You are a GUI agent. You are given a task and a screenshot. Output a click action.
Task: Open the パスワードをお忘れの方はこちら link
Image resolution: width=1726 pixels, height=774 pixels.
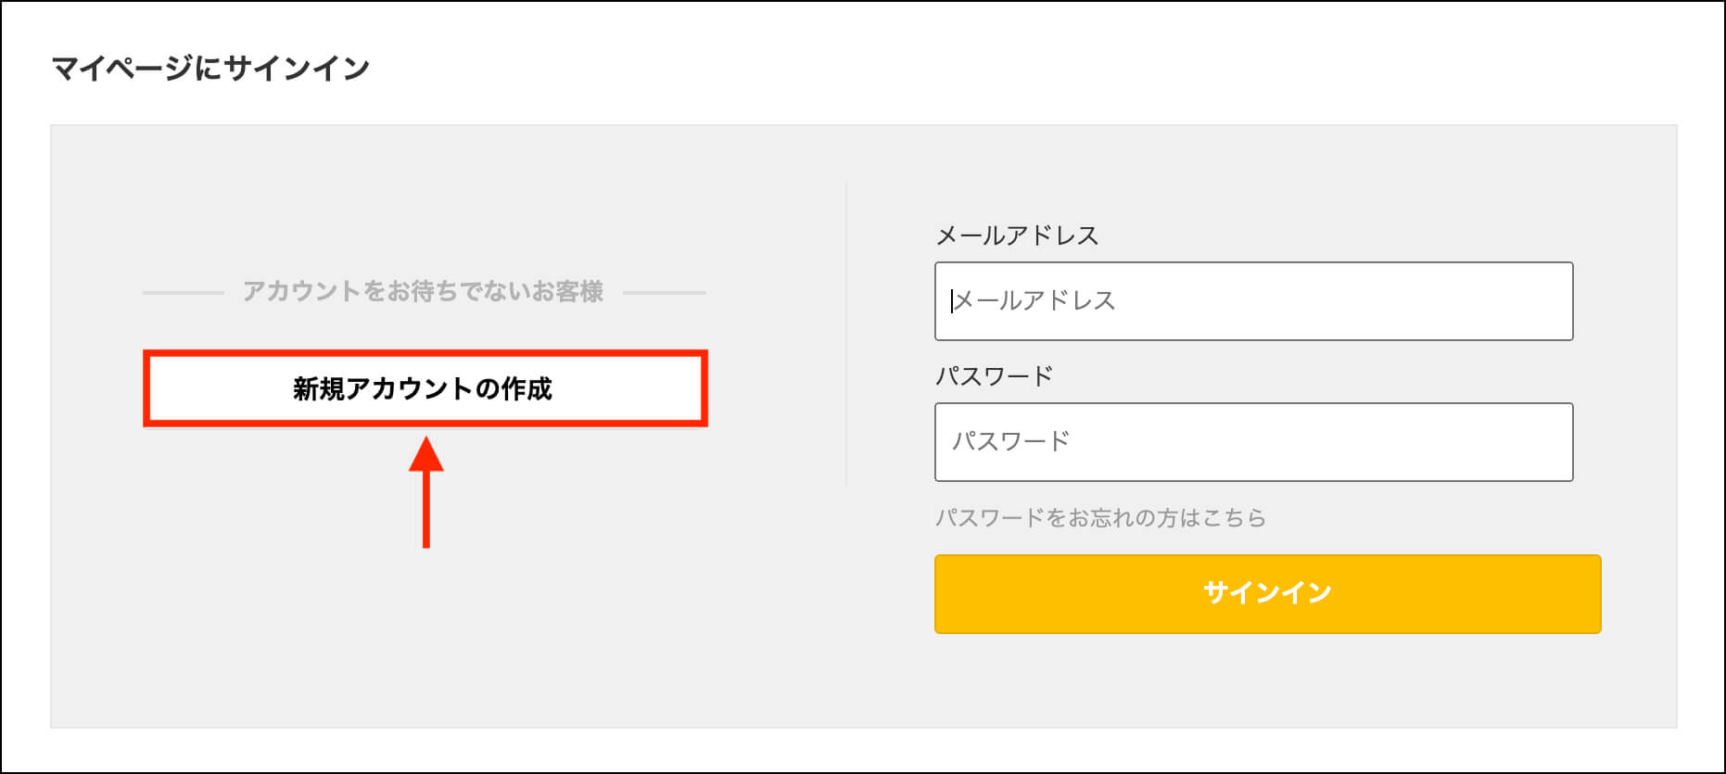click(x=1100, y=517)
